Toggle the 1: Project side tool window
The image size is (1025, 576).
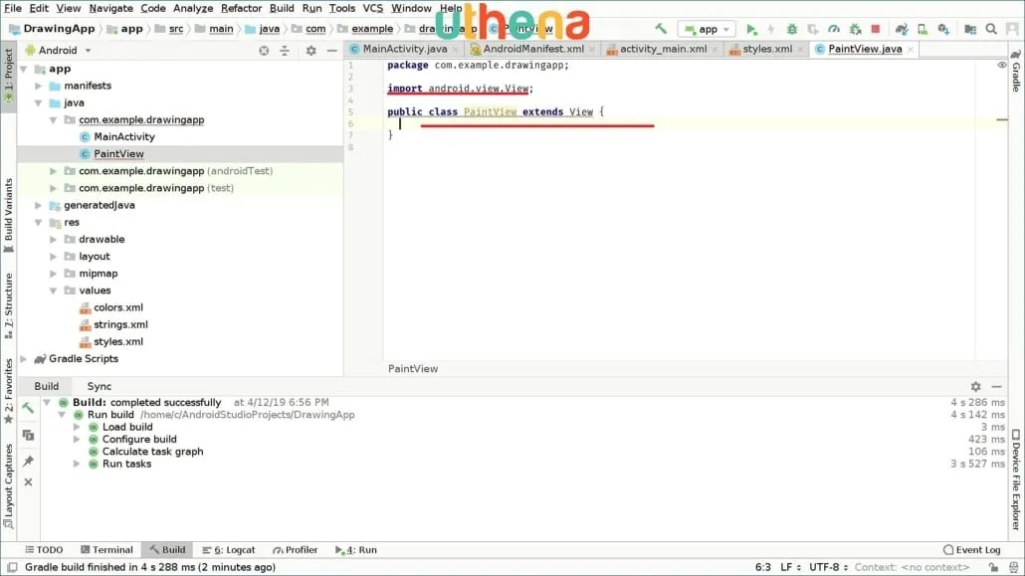9,76
